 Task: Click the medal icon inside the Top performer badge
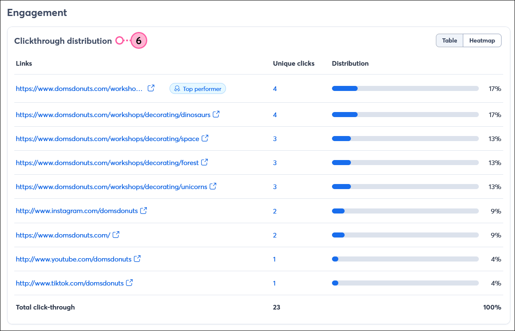177,88
